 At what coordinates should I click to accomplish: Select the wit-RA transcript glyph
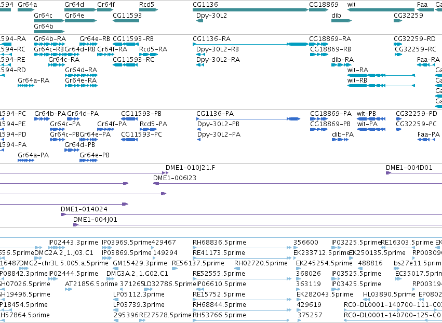(x=381, y=75)
